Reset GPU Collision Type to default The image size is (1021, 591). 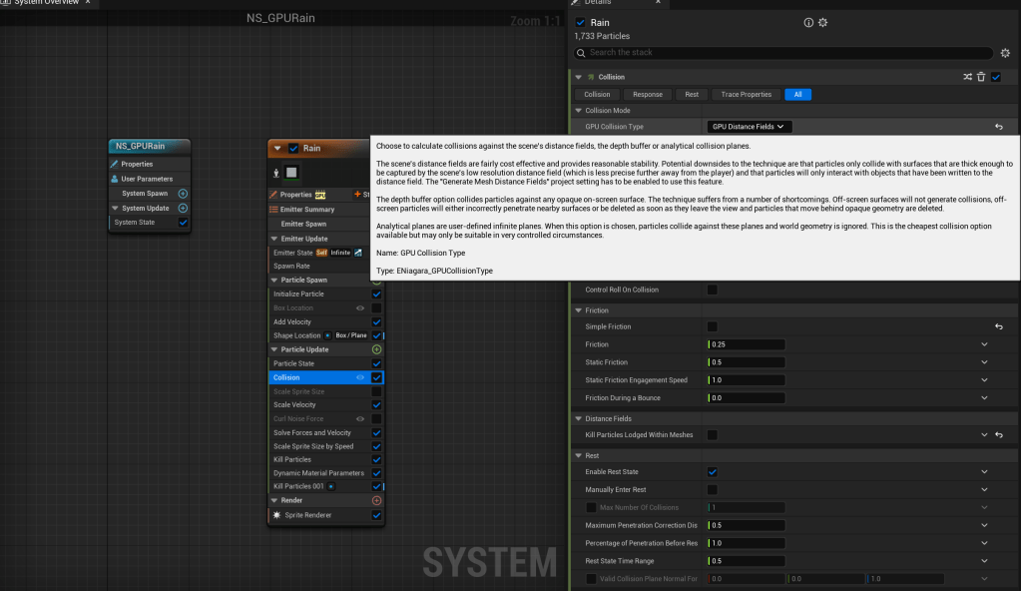[998, 127]
